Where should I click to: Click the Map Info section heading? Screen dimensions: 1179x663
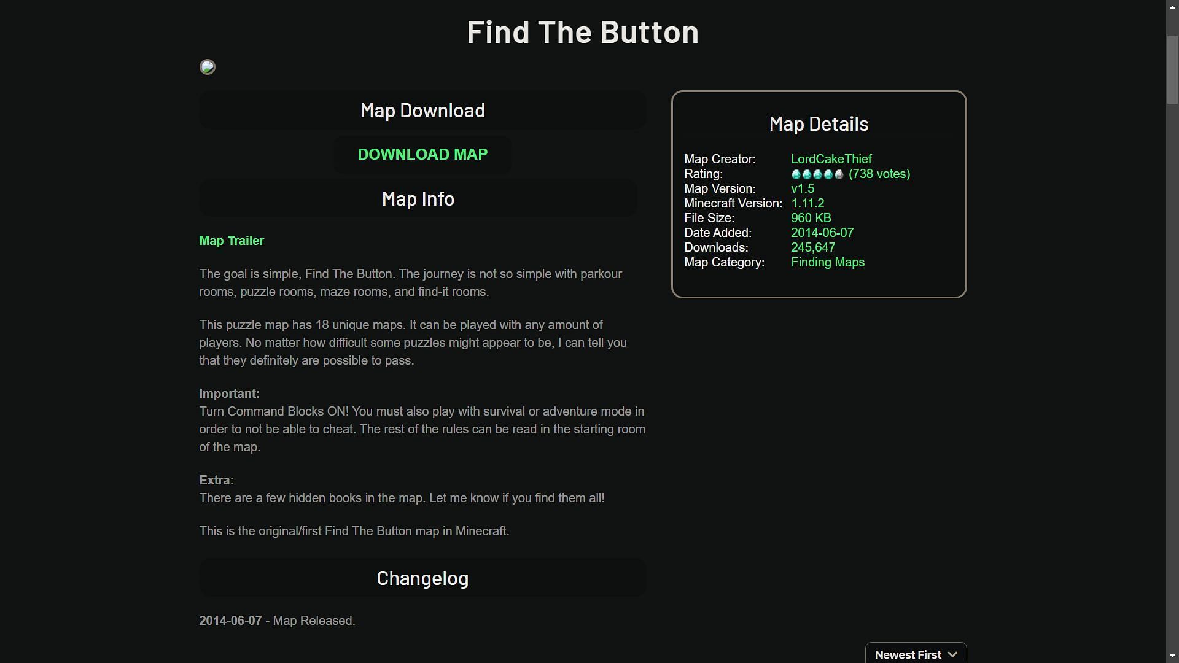417,198
